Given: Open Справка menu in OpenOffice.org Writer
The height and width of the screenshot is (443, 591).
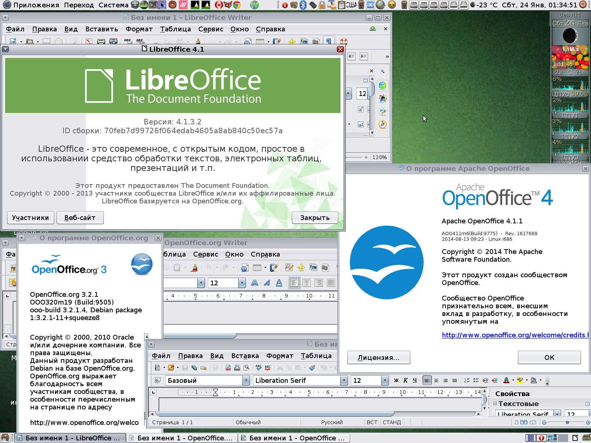Looking at the screenshot, I should [265, 254].
